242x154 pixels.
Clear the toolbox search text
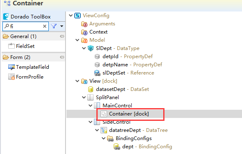pyautogui.click(x=45, y=26)
